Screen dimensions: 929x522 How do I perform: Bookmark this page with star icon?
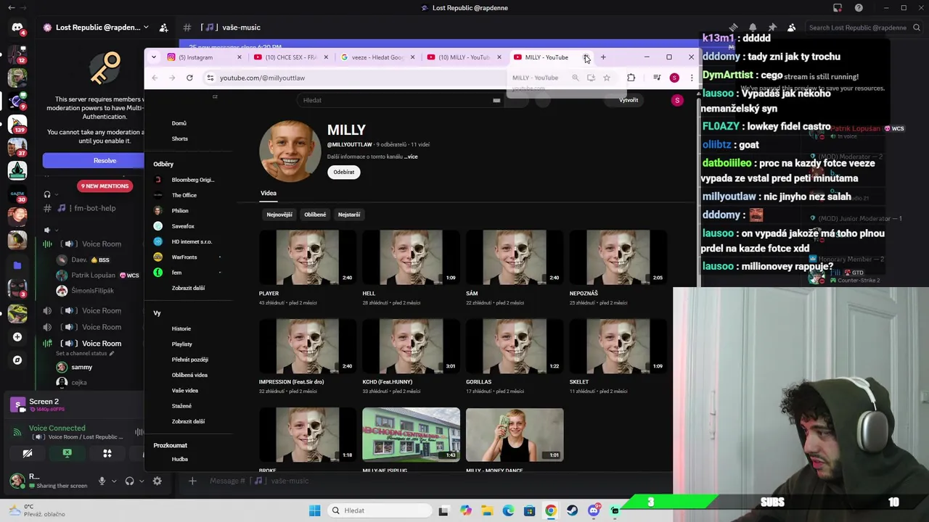(x=607, y=78)
